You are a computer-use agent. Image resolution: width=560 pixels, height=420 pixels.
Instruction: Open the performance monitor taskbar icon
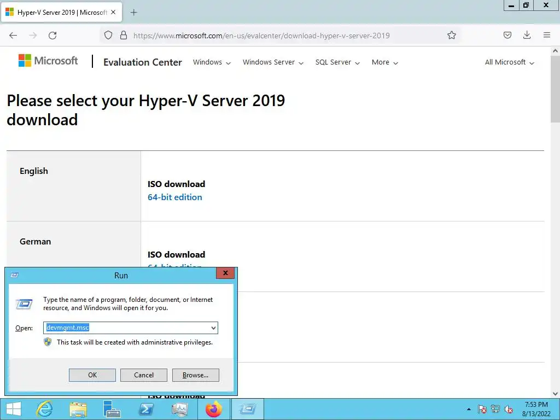pyautogui.click(x=179, y=409)
